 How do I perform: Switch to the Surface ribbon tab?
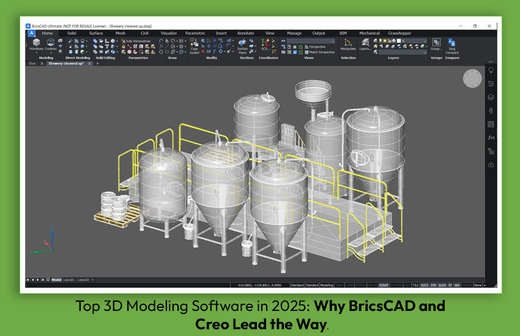(96, 33)
